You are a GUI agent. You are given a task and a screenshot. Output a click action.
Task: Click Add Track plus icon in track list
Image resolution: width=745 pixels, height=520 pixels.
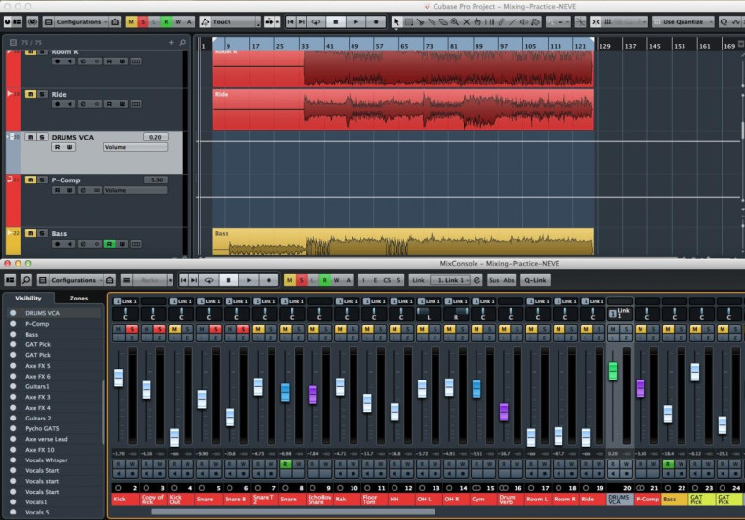tap(171, 42)
